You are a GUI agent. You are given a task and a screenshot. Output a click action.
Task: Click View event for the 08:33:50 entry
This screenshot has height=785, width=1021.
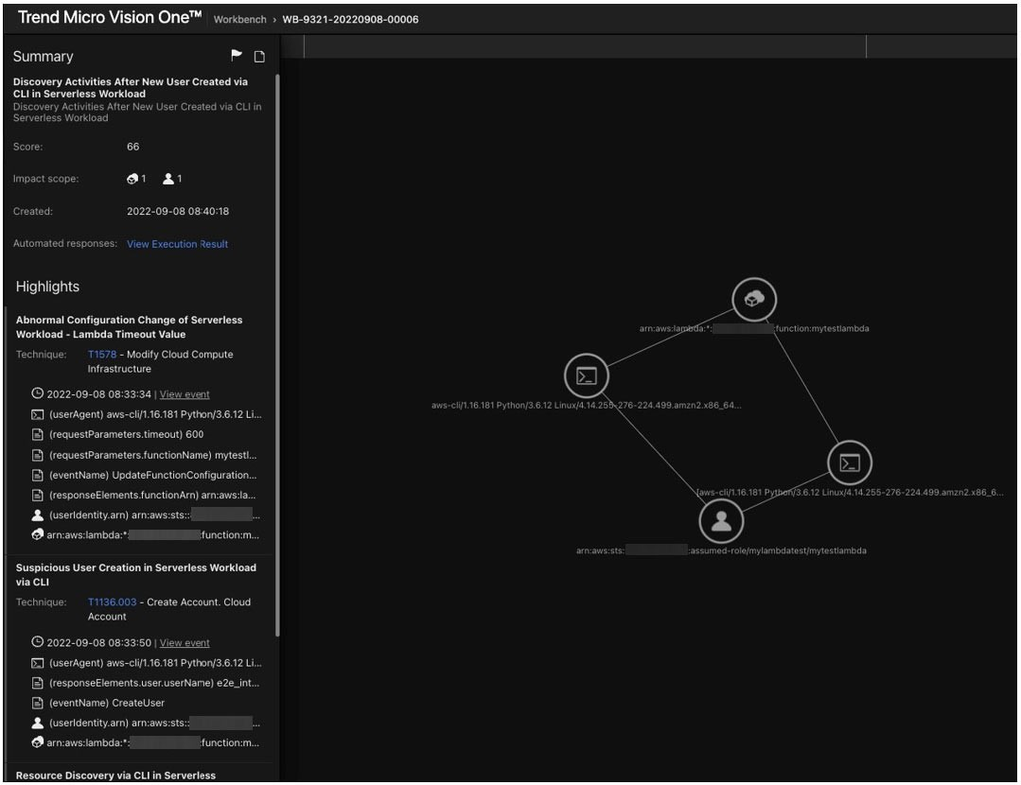point(185,643)
